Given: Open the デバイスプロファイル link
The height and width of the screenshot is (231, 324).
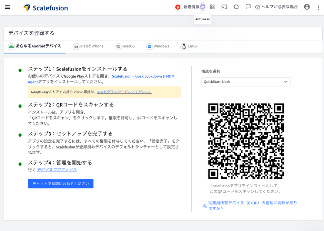Looking at the screenshot, I should [57, 170].
